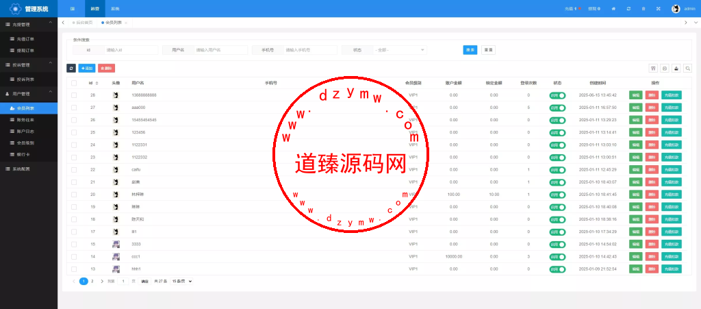This screenshot has width=701, height=309.
Task: Click the system logo 管理系统
Action: click(x=29, y=8)
